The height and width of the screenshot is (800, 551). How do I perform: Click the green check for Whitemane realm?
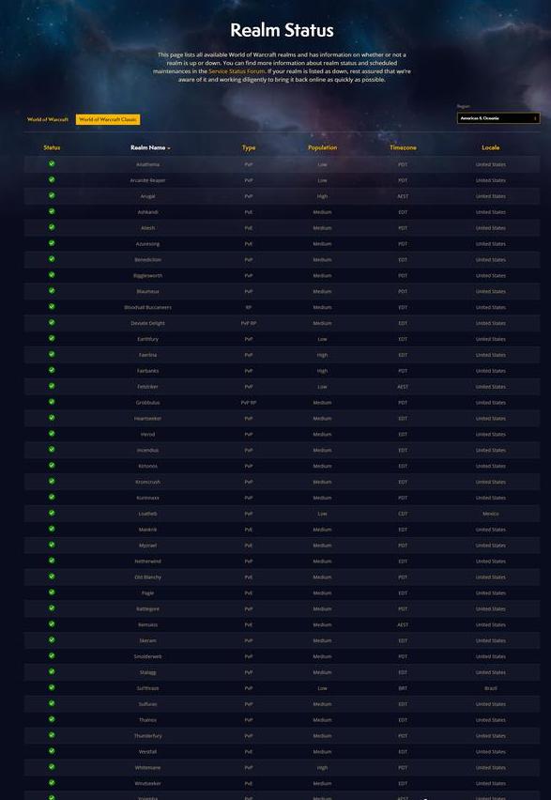tap(52, 767)
